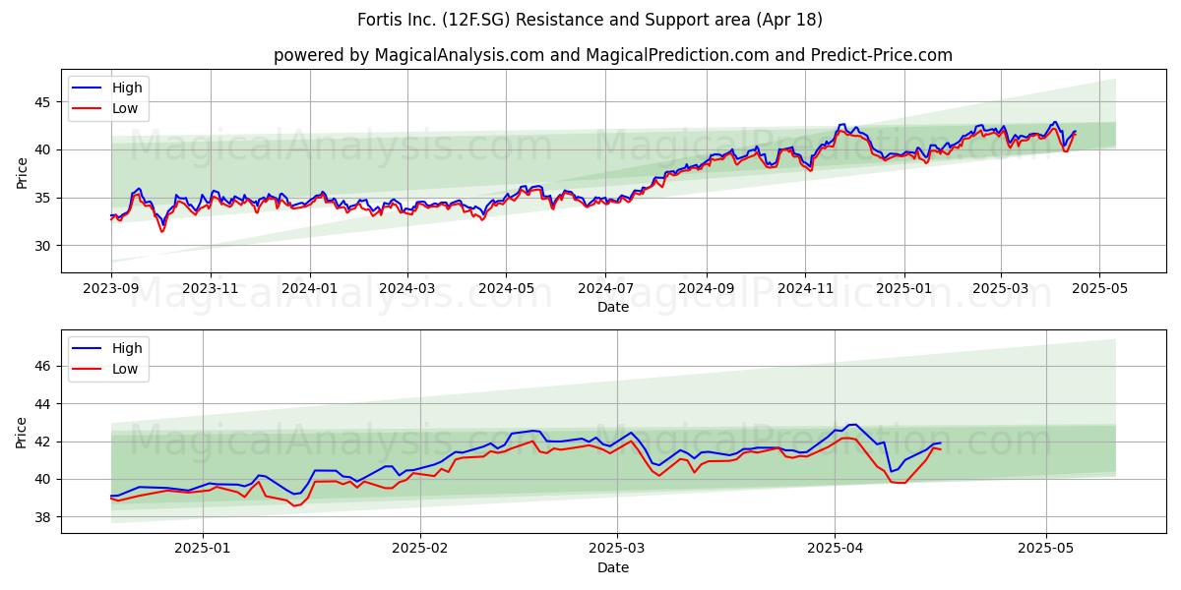Viewport: 1181px width, 590px height.
Task: Click the '2025-01' tick label in the upper chart
Action: (903, 288)
